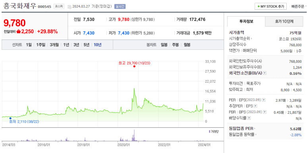This screenshot has height=153, width=307.
Task: Select the 최고 29,700 red marker on the chart
Action: click(134, 66)
